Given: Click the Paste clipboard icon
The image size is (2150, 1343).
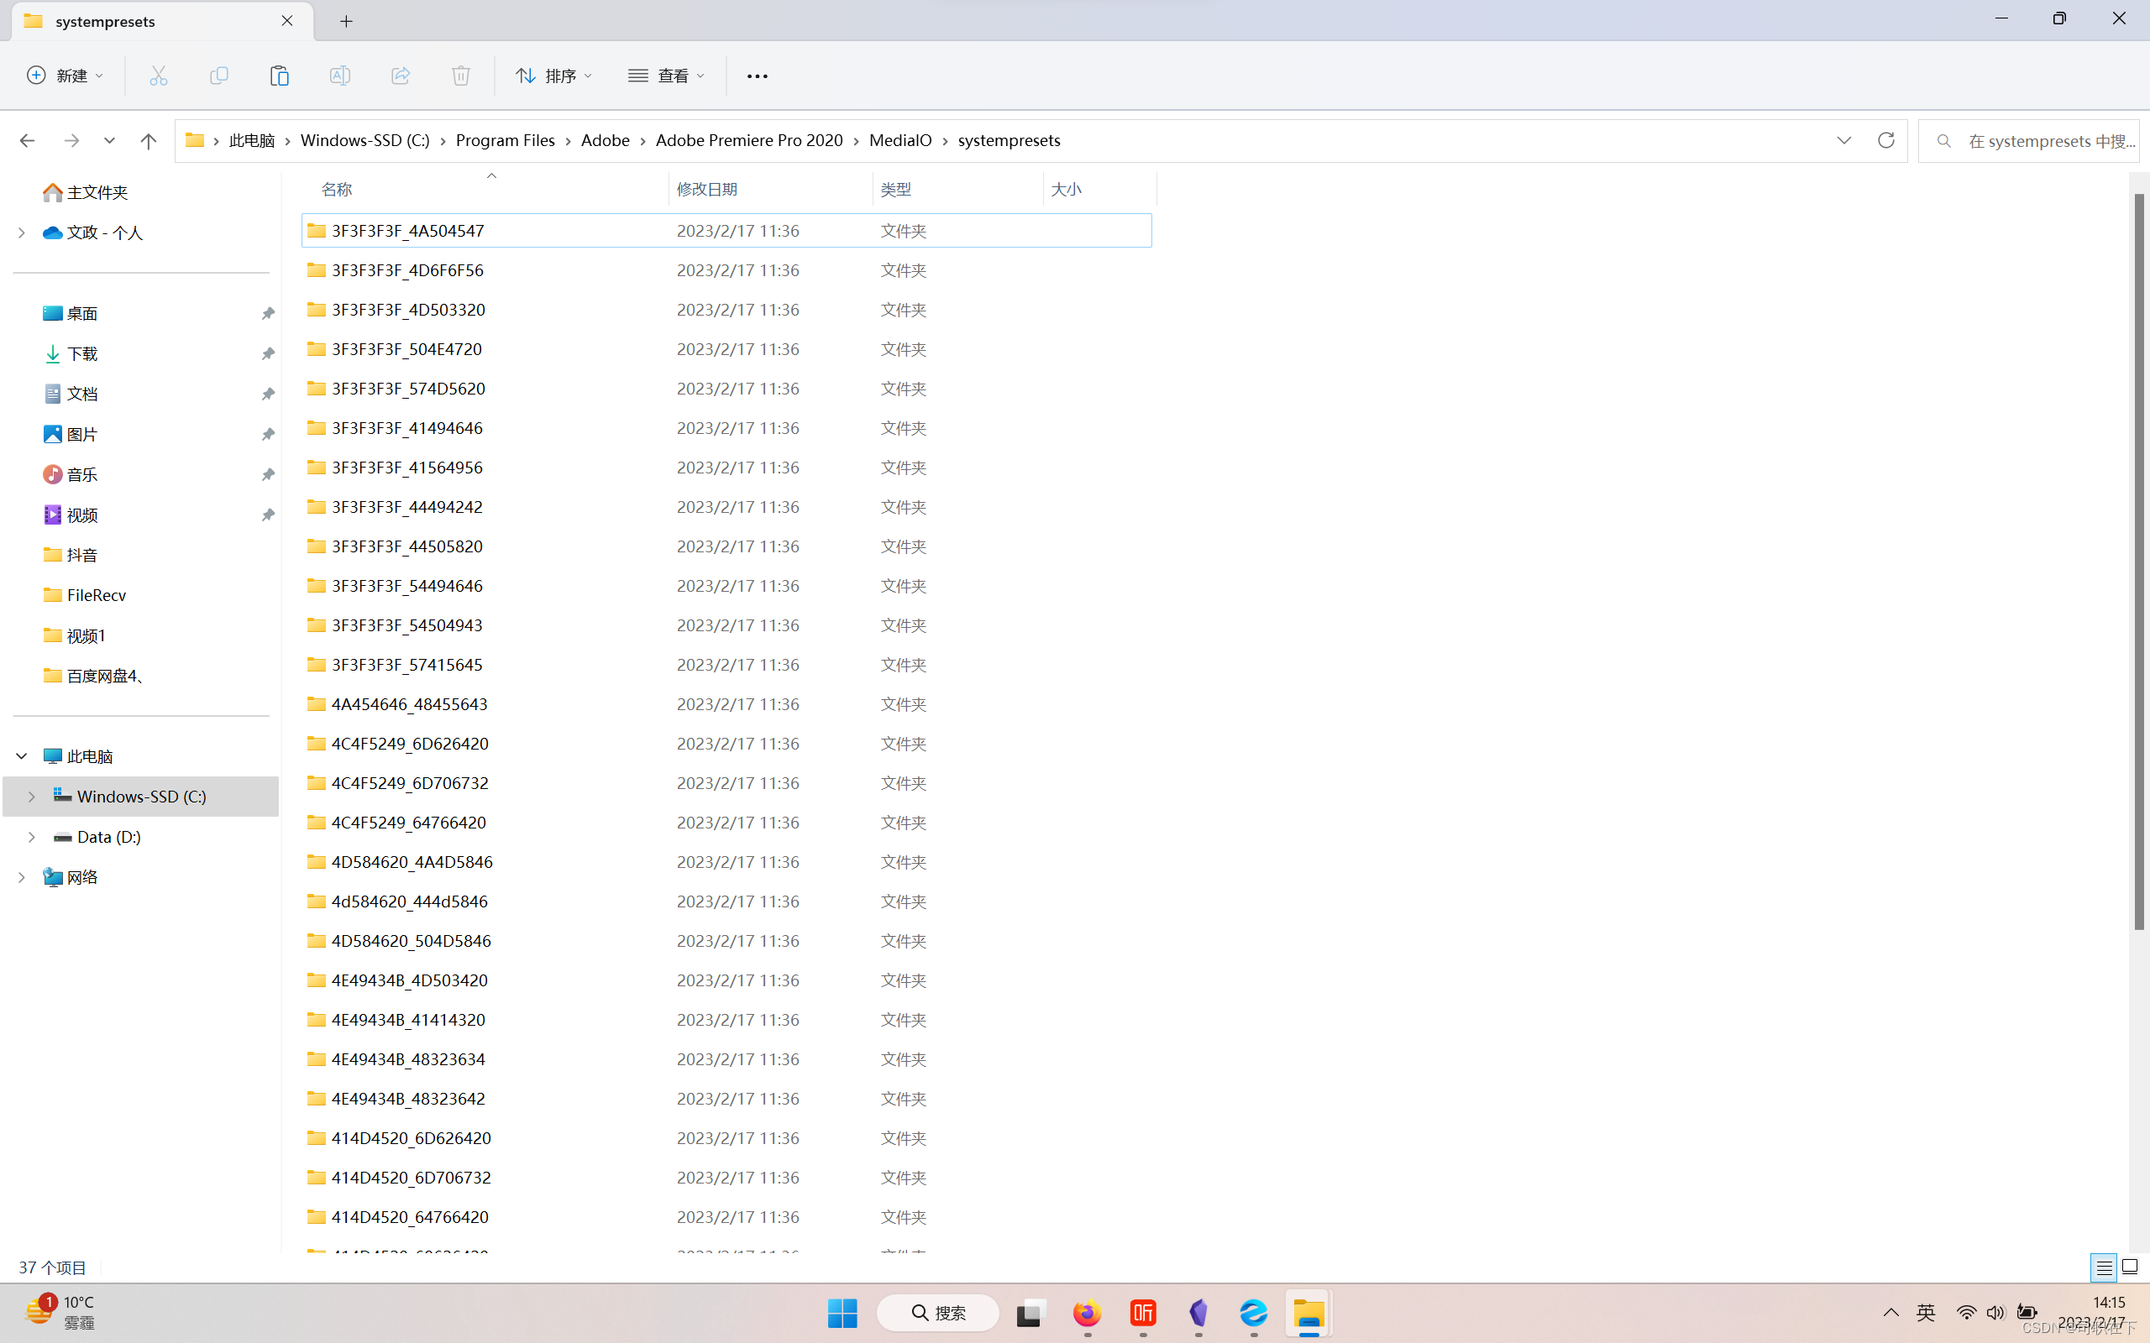Looking at the screenshot, I should (279, 76).
